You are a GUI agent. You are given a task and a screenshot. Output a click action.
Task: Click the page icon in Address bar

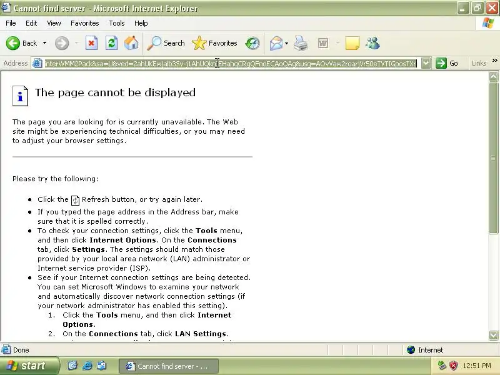pyautogui.click(x=37, y=64)
